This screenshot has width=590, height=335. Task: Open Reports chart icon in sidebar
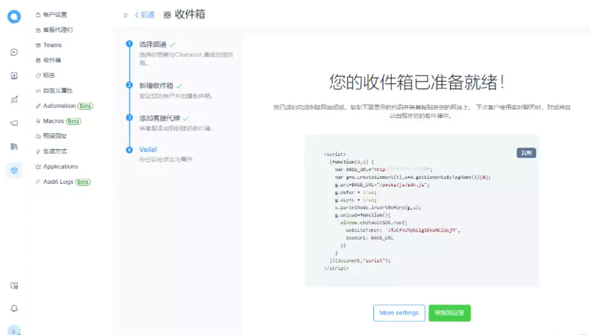coord(14,100)
